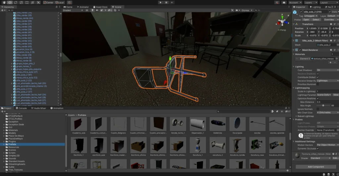Toggle scene lighting bulb icon
The width and height of the screenshot is (339, 176).
93,10
